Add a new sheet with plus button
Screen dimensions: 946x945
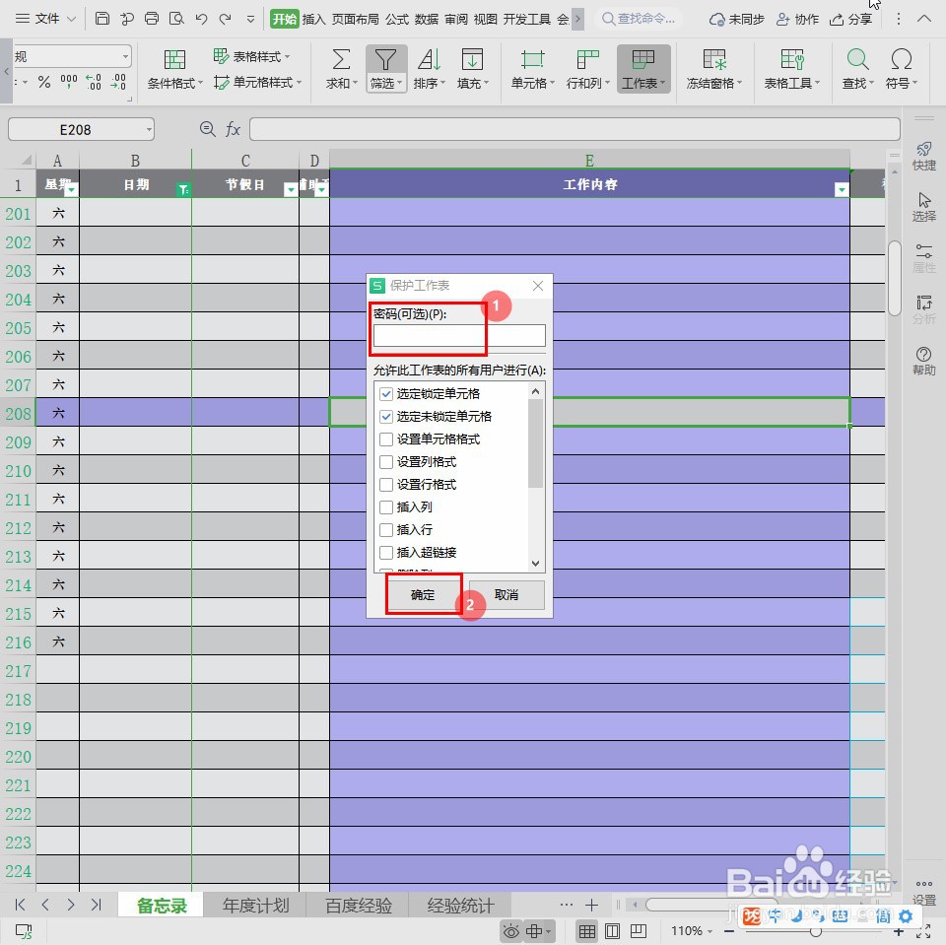592,905
